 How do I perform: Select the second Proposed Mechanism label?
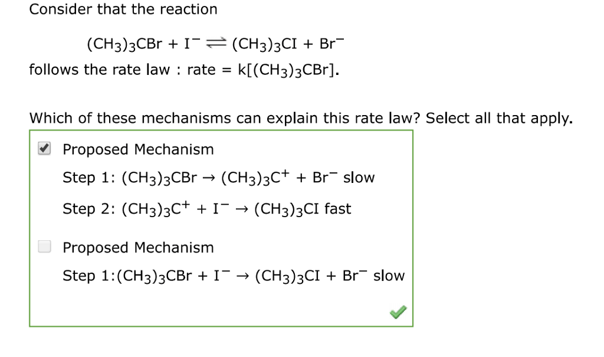(138, 247)
